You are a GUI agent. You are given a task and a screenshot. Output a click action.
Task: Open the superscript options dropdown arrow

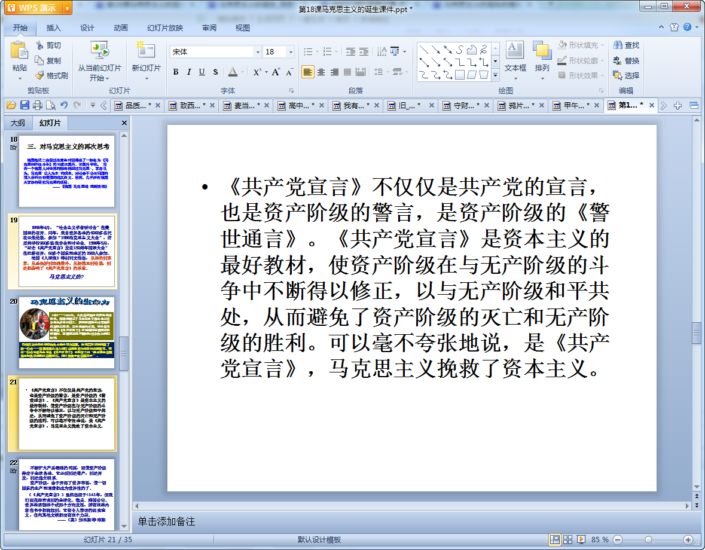tap(266, 72)
